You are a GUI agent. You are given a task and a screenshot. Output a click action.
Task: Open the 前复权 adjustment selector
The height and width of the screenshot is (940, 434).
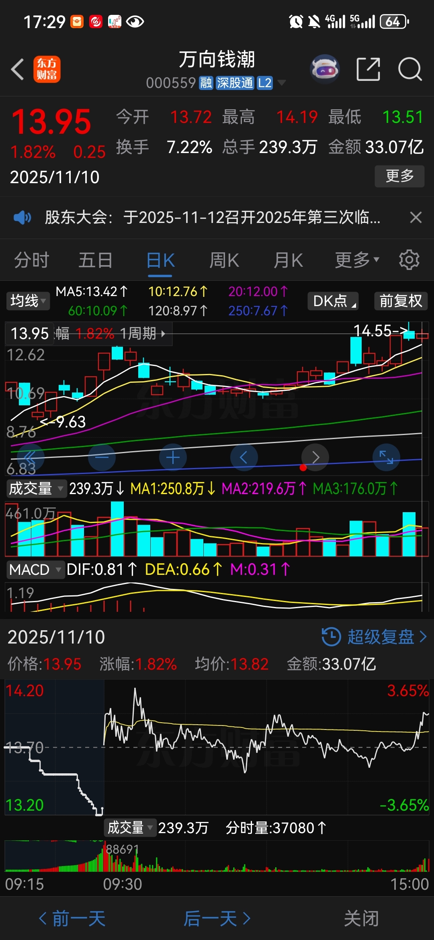[401, 301]
